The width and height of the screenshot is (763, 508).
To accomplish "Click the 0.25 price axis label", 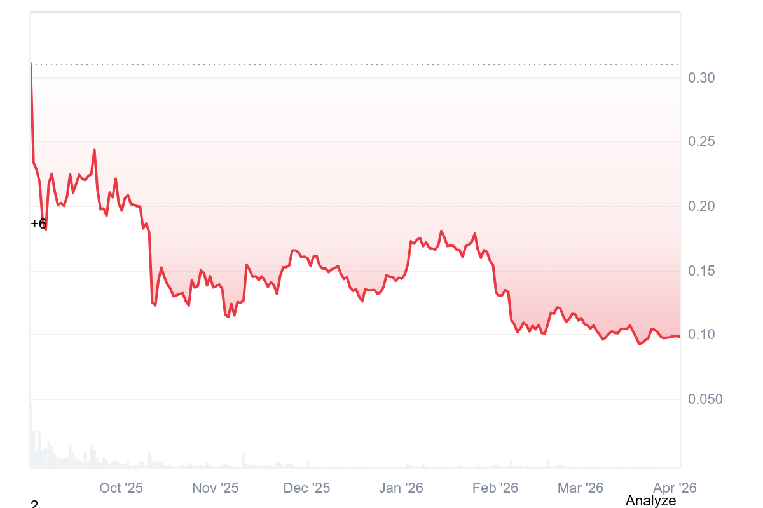I will pos(701,141).
